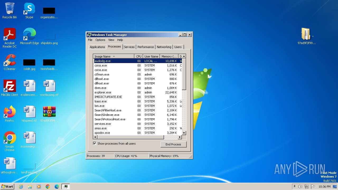
Task: Click the Show desktop button in the taskbar
Action: [x=335, y=187]
